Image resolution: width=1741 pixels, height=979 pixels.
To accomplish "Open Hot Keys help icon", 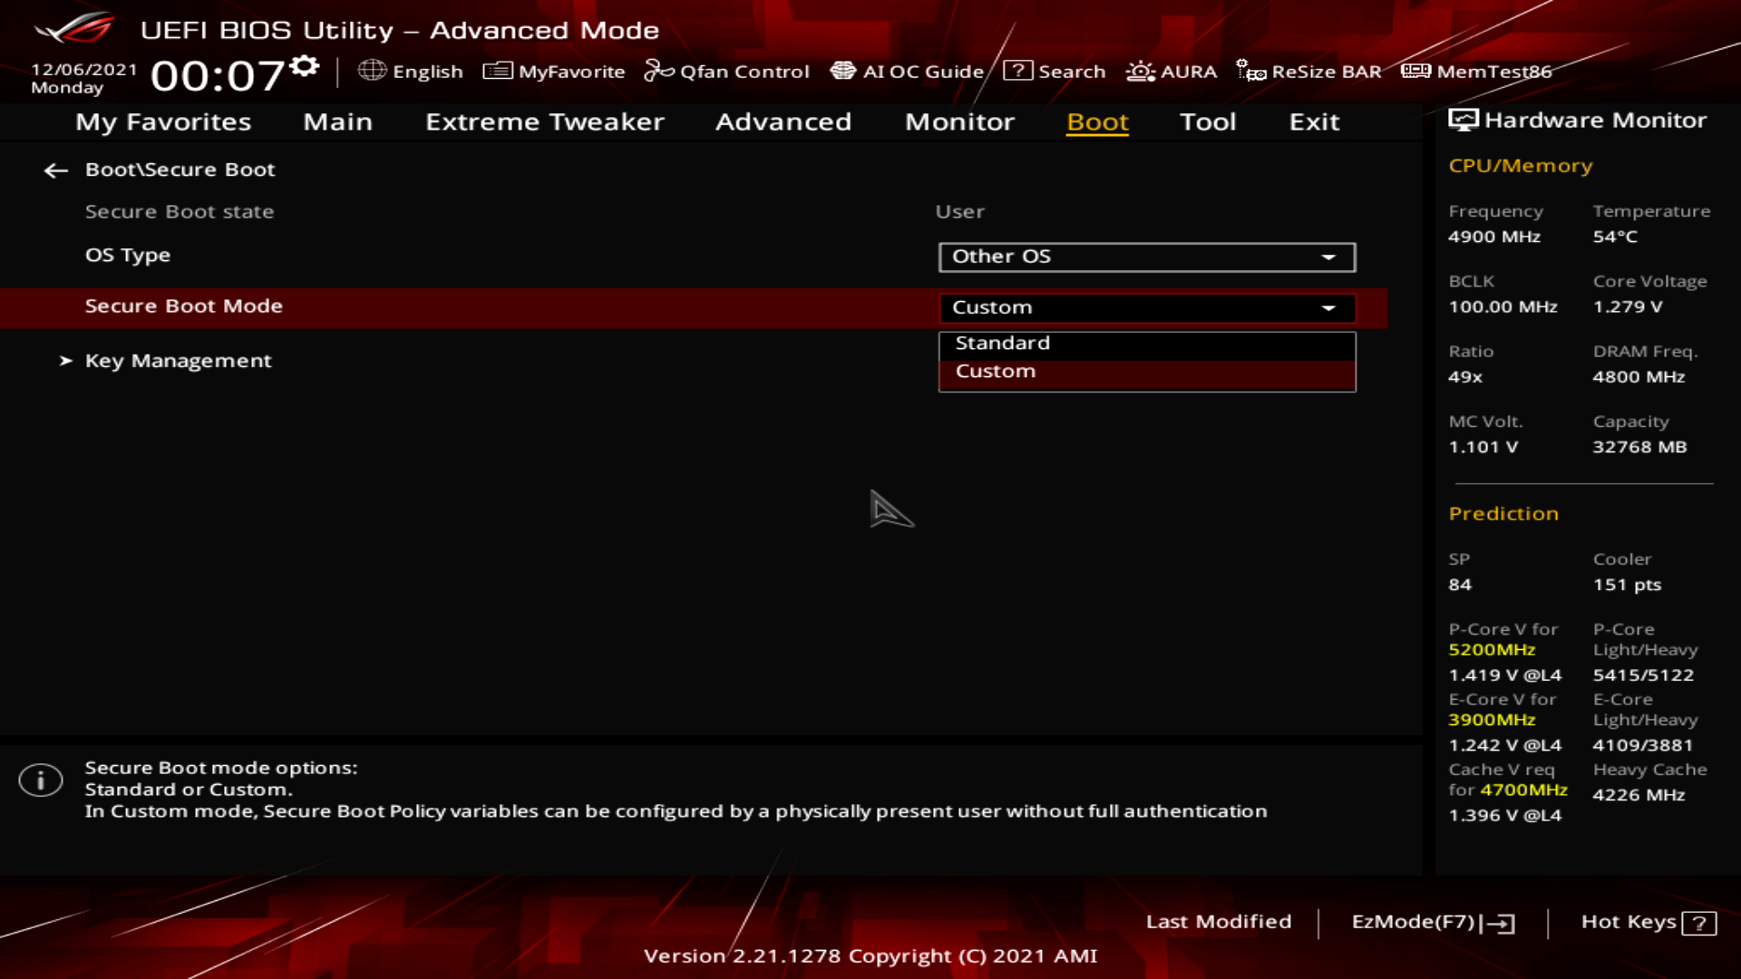I will pos(1698,923).
